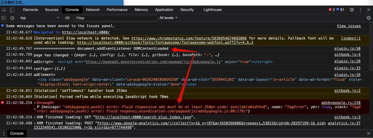The height and width of the screenshot is (138, 373).
Task: Close the DevTools panel
Action: coord(368,10)
